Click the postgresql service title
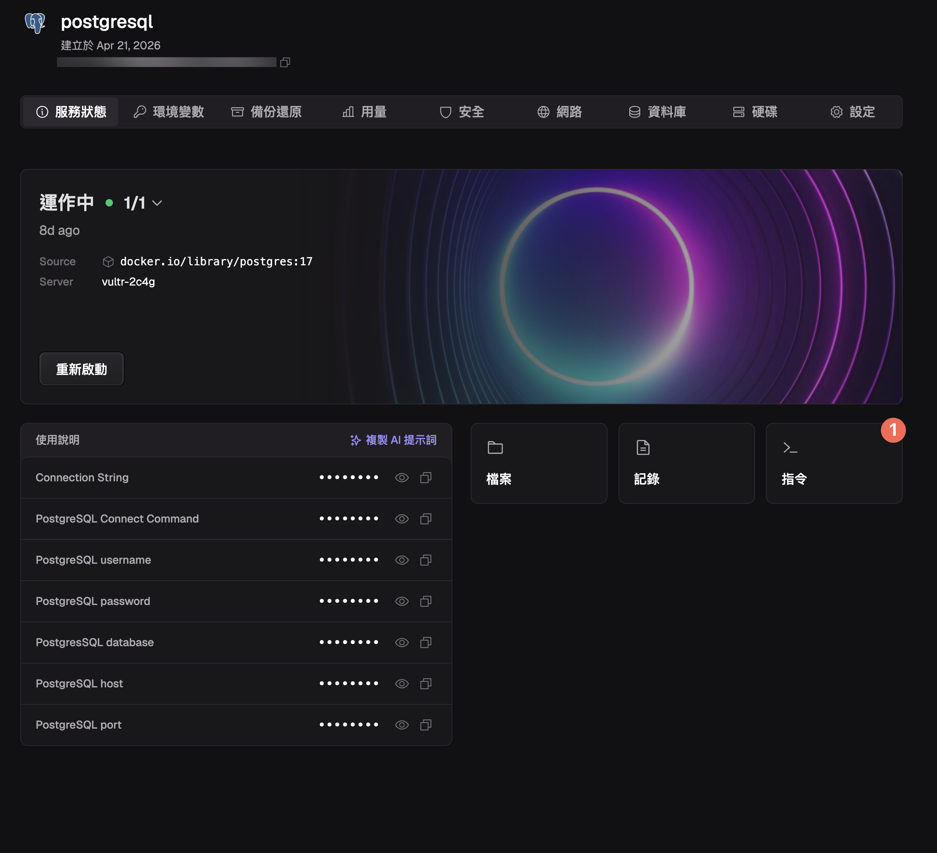 tap(107, 22)
